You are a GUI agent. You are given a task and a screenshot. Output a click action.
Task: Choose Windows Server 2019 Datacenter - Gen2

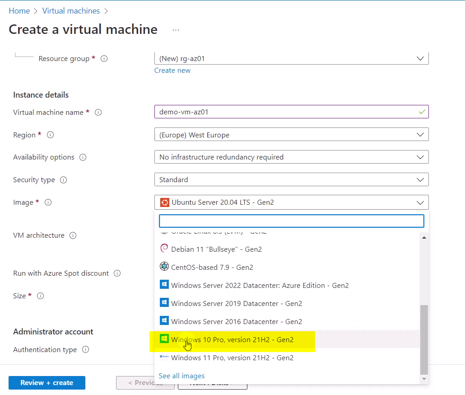tap(287, 304)
